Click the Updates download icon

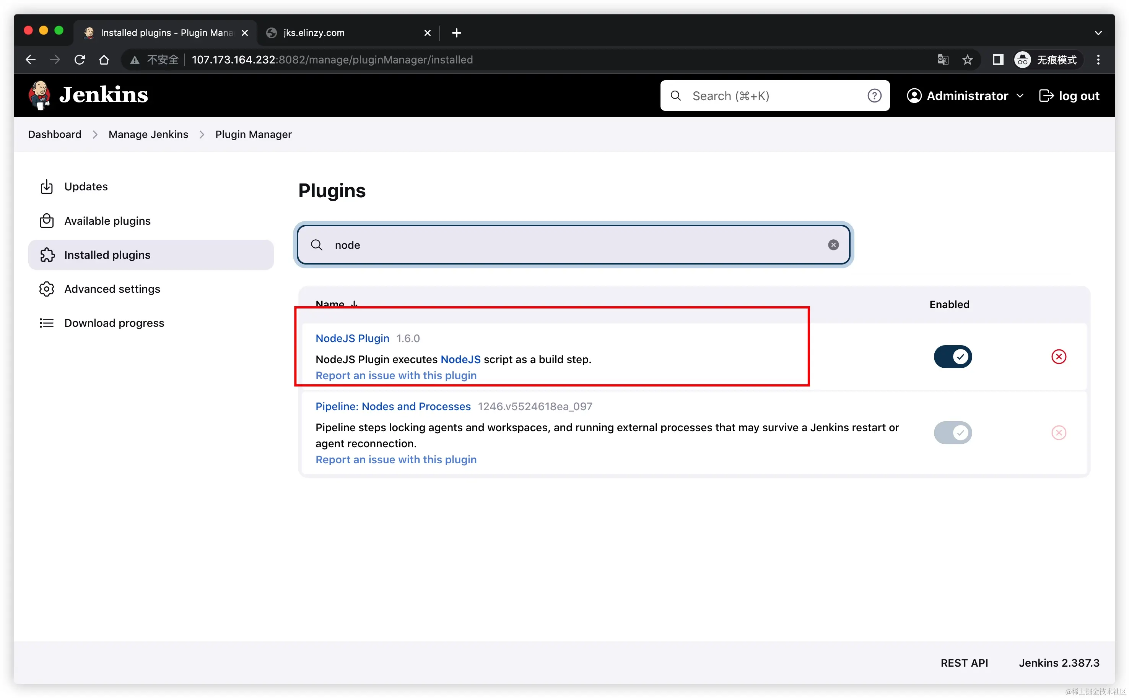coord(47,187)
